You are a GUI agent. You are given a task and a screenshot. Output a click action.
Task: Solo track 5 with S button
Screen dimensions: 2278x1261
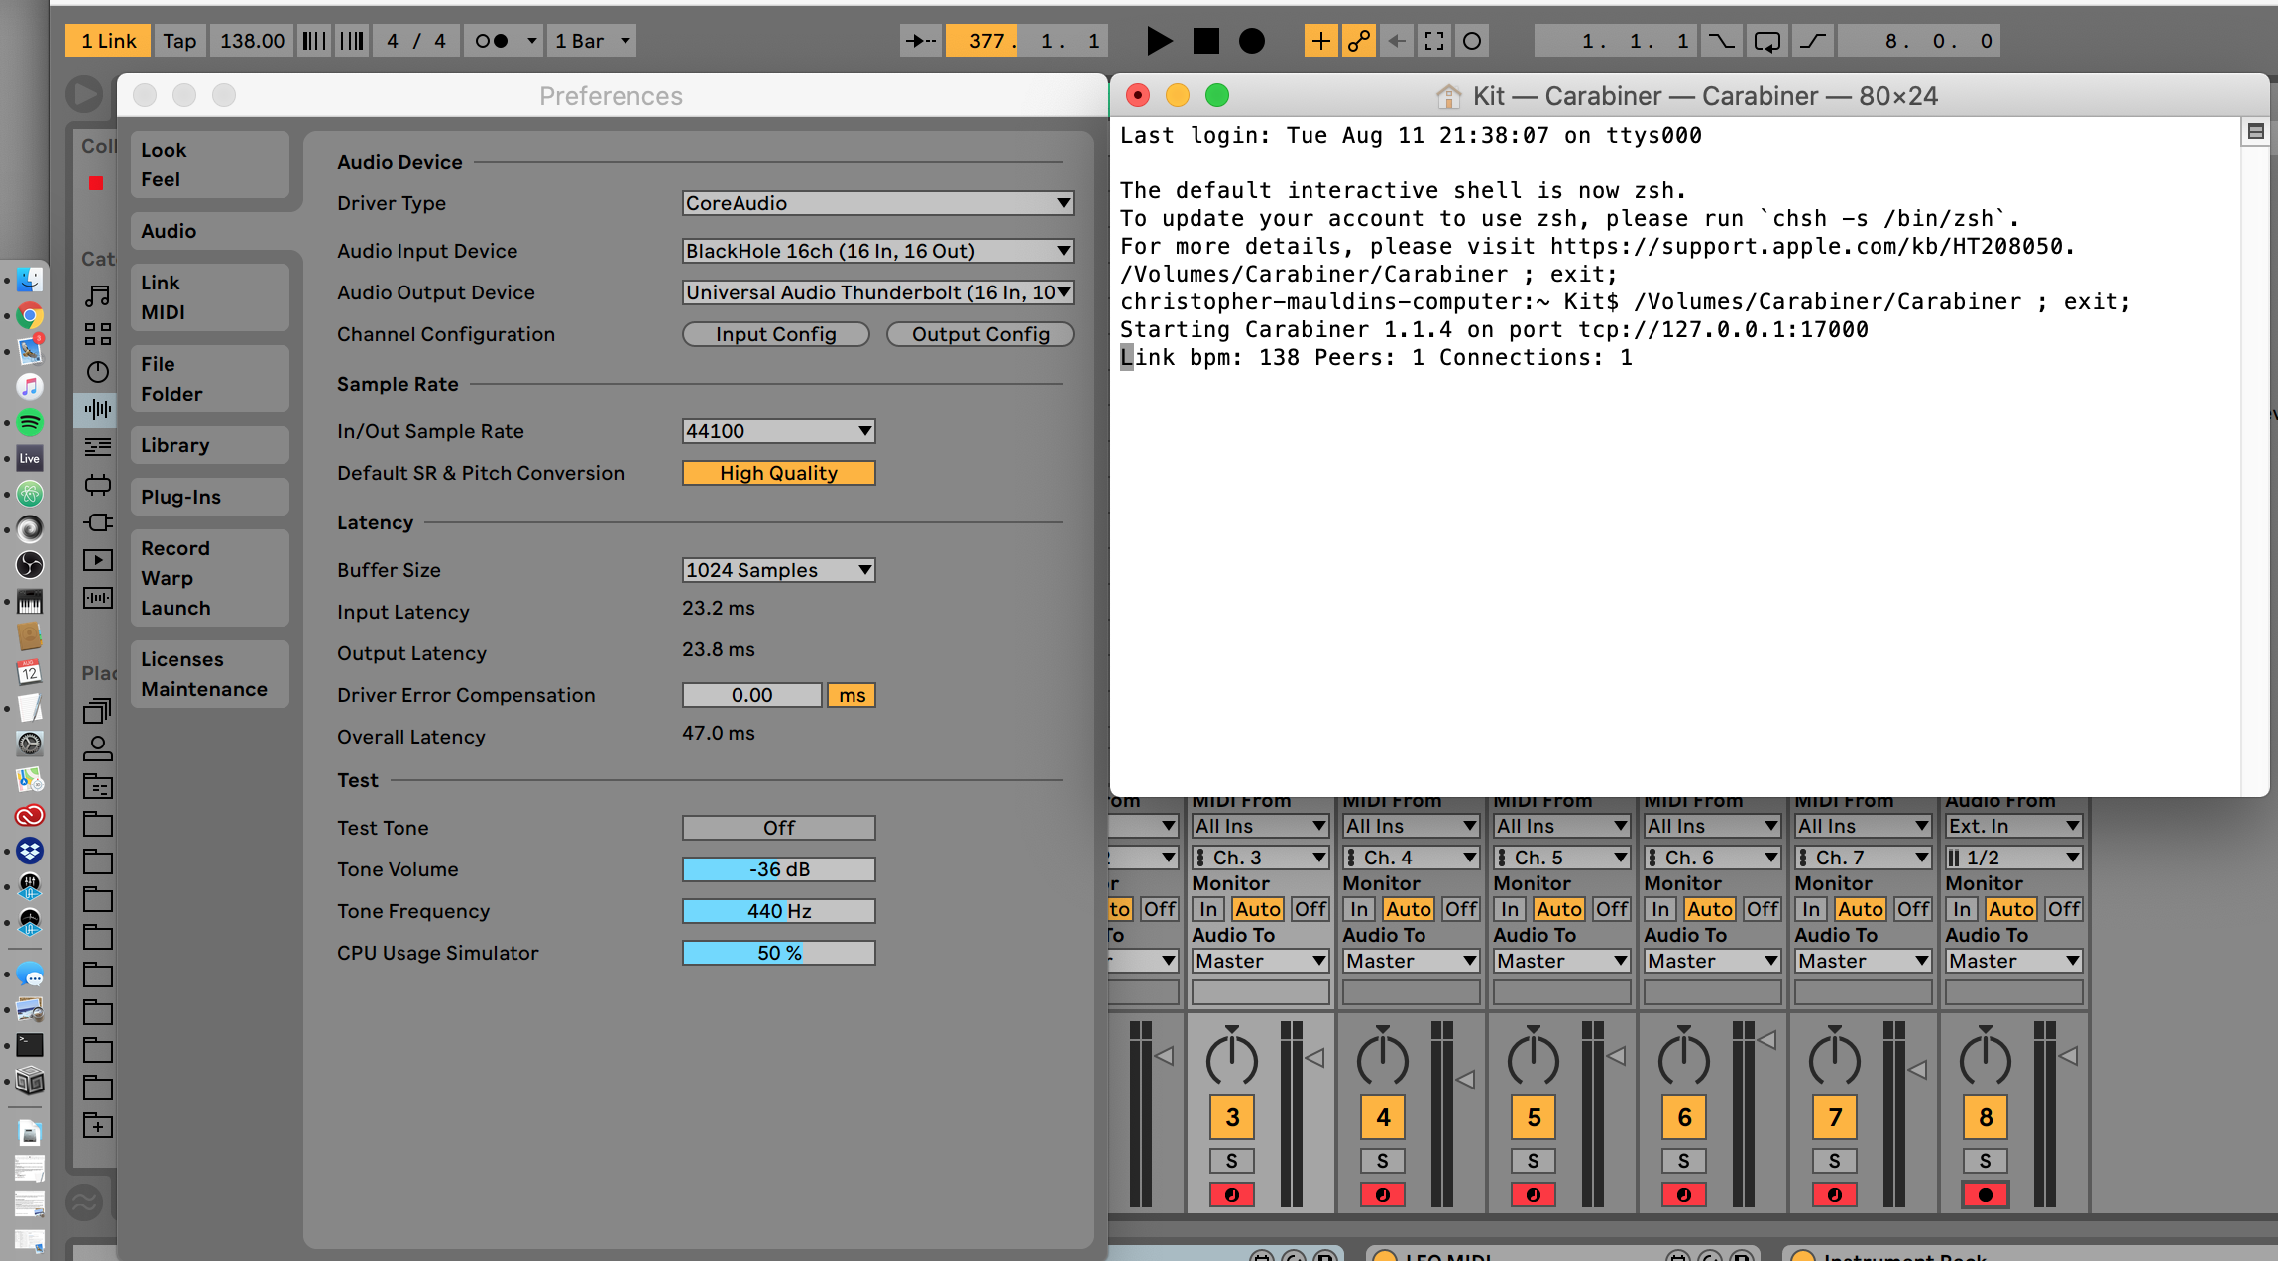[1533, 1161]
